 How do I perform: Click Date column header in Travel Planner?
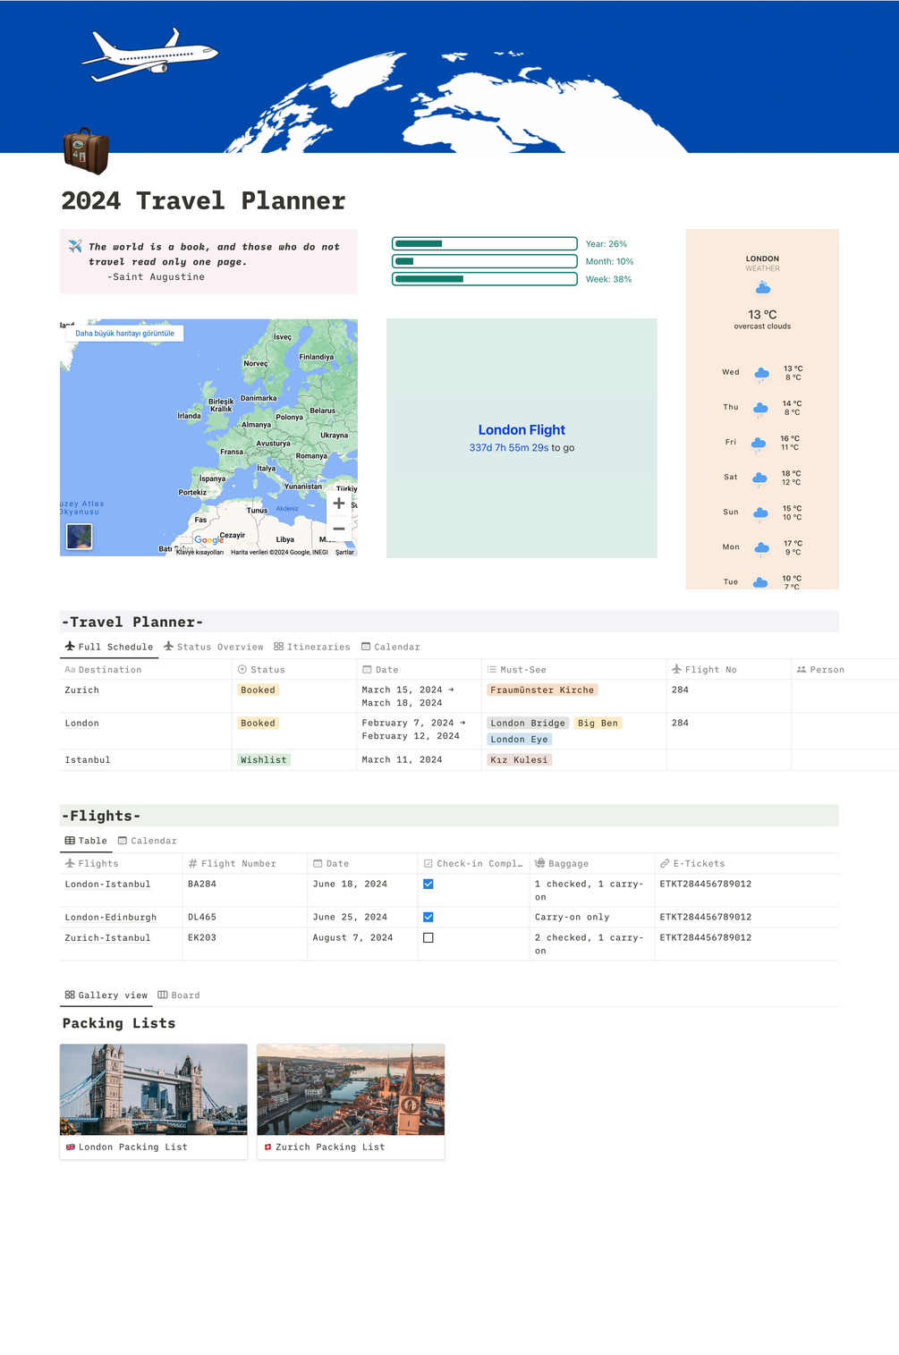419,670
